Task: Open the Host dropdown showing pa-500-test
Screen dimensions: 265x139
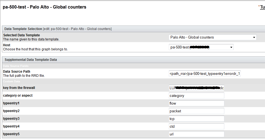Action: pyautogui.click(x=201, y=47)
